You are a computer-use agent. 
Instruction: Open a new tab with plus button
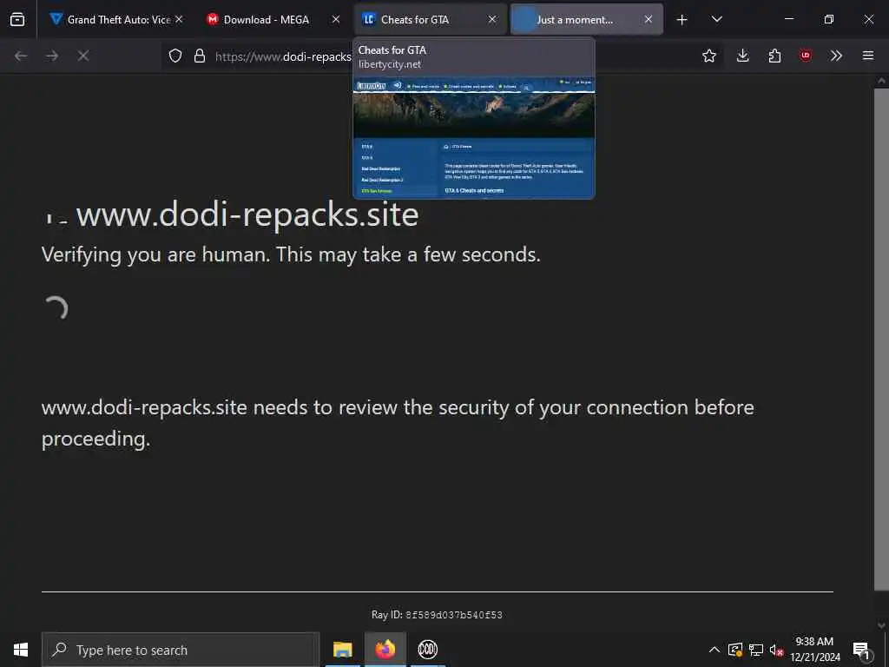682,20
